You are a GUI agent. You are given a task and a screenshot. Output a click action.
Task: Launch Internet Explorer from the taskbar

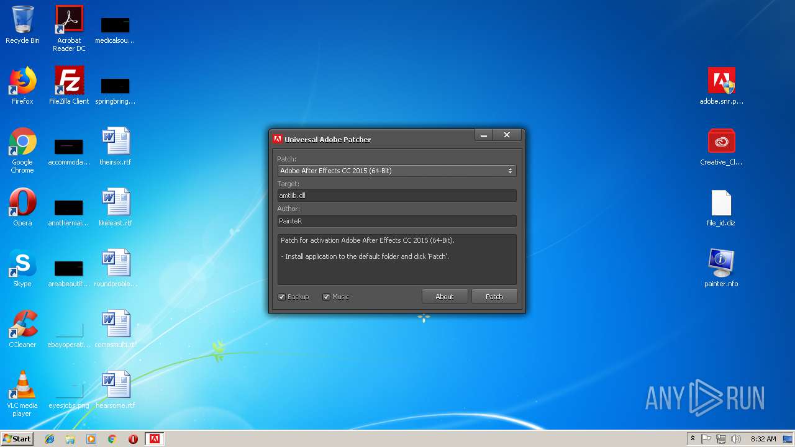pos(50,439)
